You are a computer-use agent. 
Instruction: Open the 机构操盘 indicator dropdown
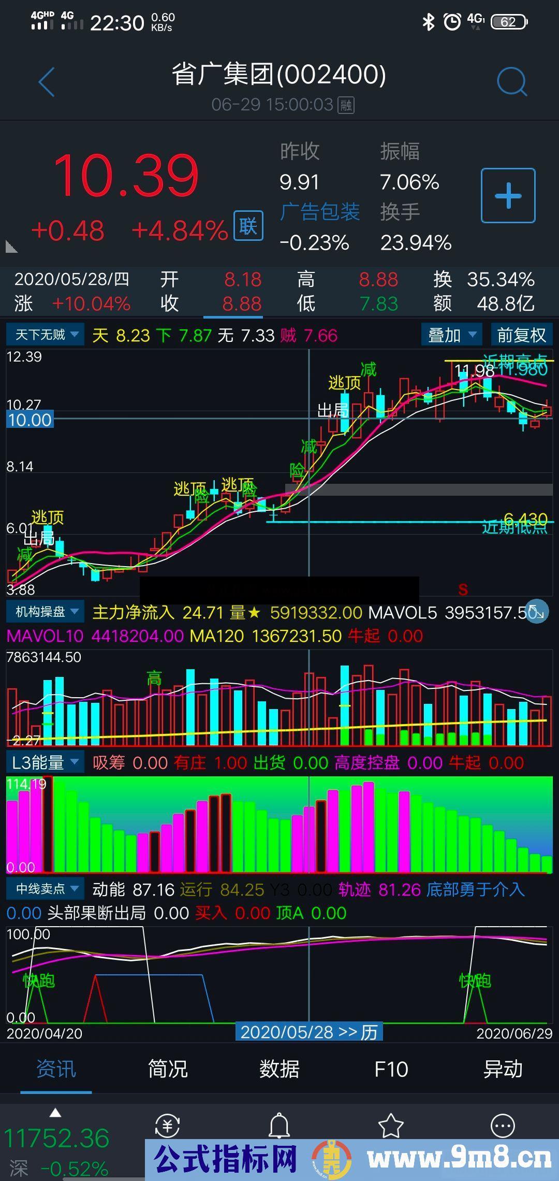[x=45, y=612]
